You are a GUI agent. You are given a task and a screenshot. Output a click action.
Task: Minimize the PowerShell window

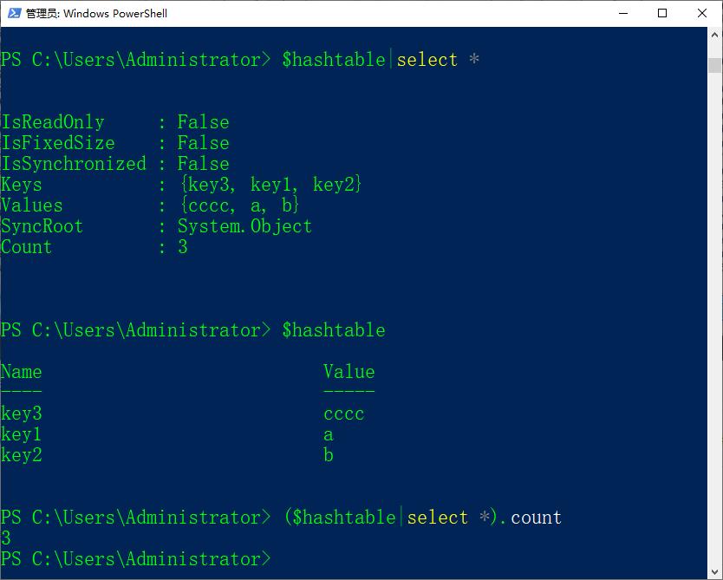tap(622, 13)
